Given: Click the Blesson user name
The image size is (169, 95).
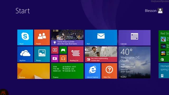Looking at the screenshot, I should [x=151, y=11].
